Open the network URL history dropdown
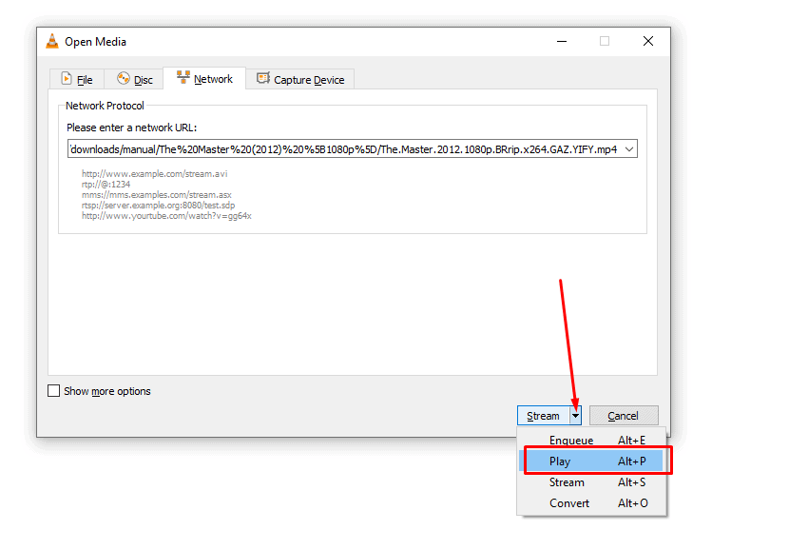Viewport: 789px width, 550px height. pyautogui.click(x=628, y=148)
